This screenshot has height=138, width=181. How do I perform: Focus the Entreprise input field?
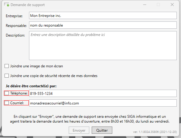[103, 15]
